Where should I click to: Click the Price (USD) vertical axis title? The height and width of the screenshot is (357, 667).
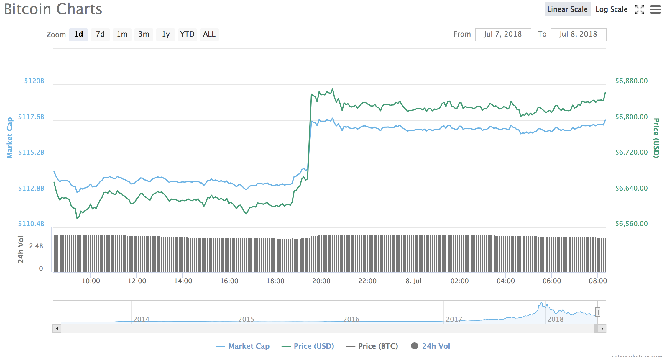pyautogui.click(x=656, y=138)
